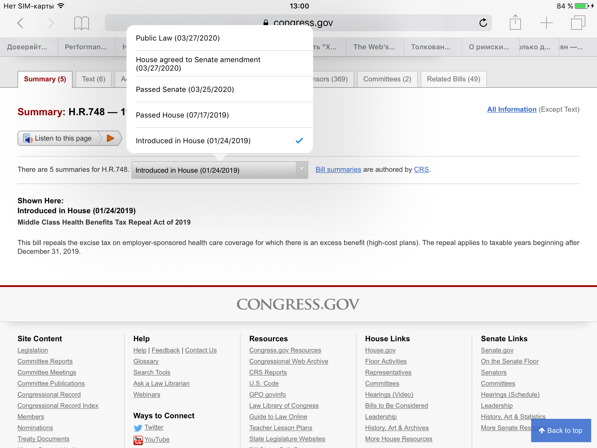Image resolution: width=597 pixels, height=448 pixels.
Task: Click the Bill summaries link
Action: click(x=338, y=169)
